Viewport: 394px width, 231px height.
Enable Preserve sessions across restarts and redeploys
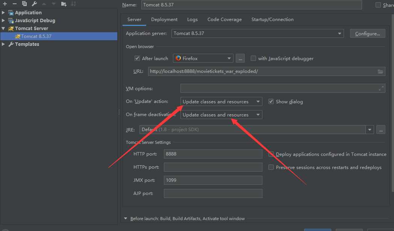pos(271,167)
